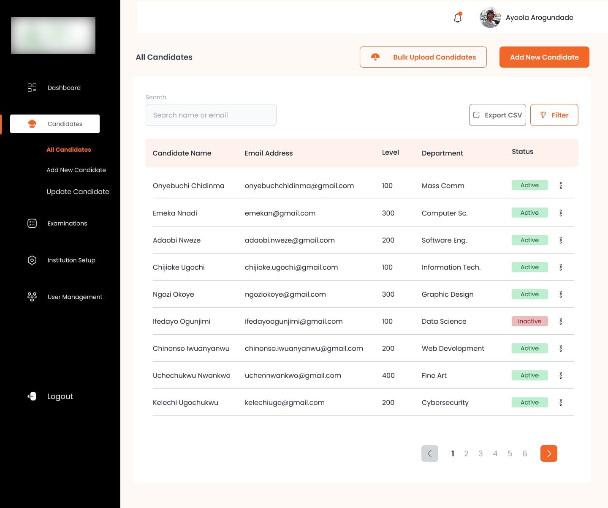Jump to page 2
Viewport: 608px width, 508px height.
click(x=466, y=453)
